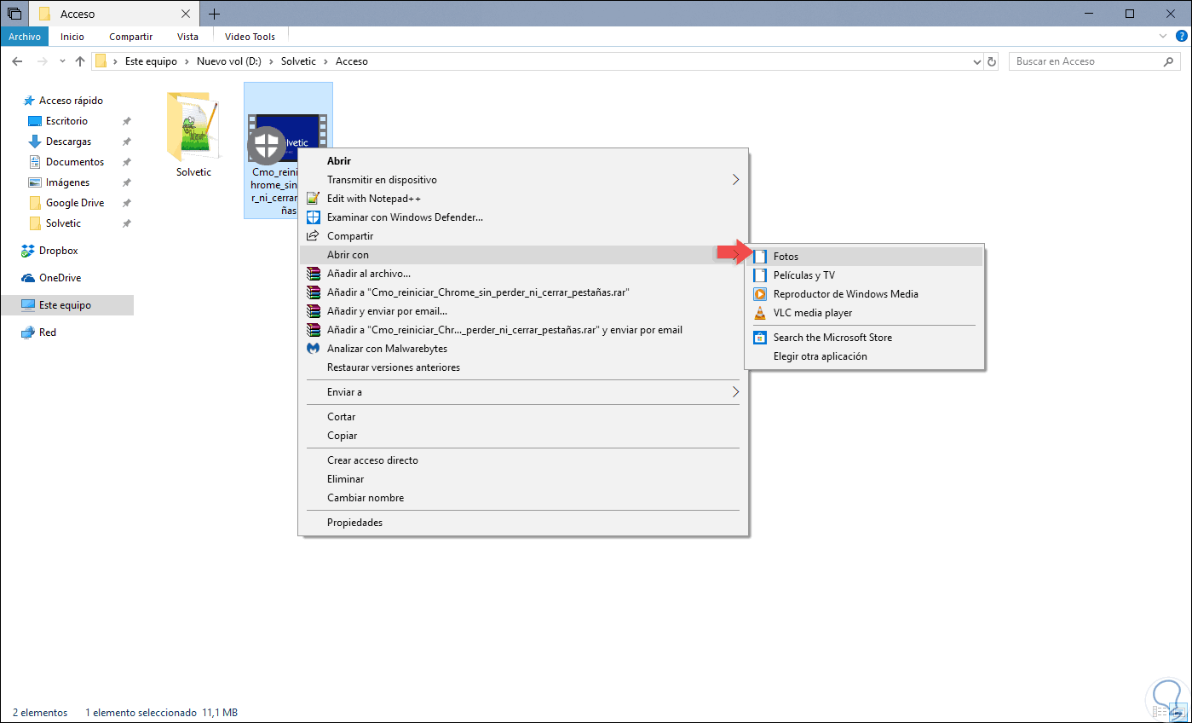Image resolution: width=1192 pixels, height=723 pixels.
Task: Click the search magnifier icon in the search box
Action: (x=1168, y=61)
